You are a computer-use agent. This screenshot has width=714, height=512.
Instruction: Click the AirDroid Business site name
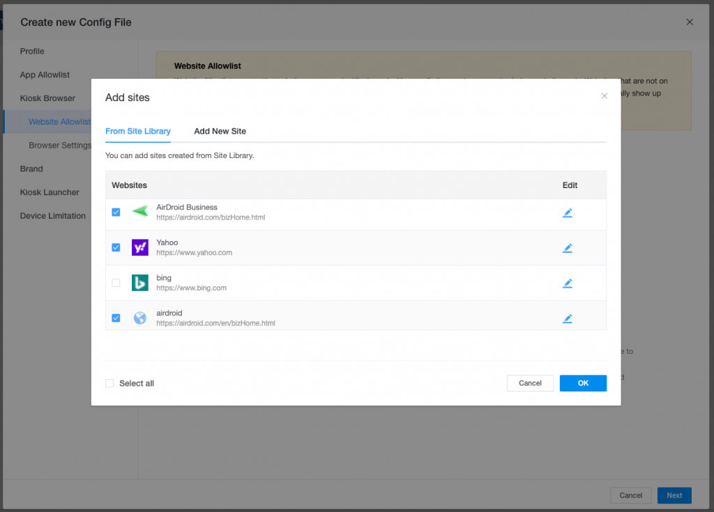click(x=187, y=207)
